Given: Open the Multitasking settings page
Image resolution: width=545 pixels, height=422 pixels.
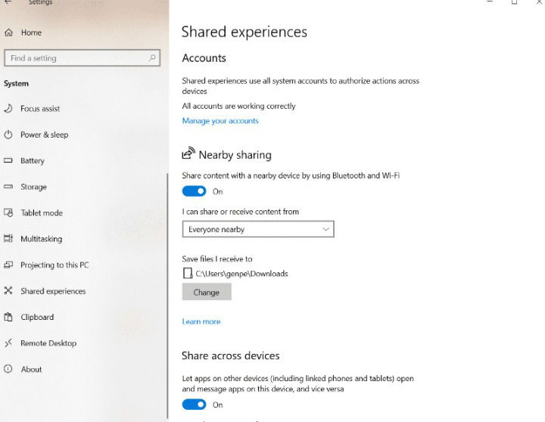Looking at the screenshot, I should (x=41, y=239).
